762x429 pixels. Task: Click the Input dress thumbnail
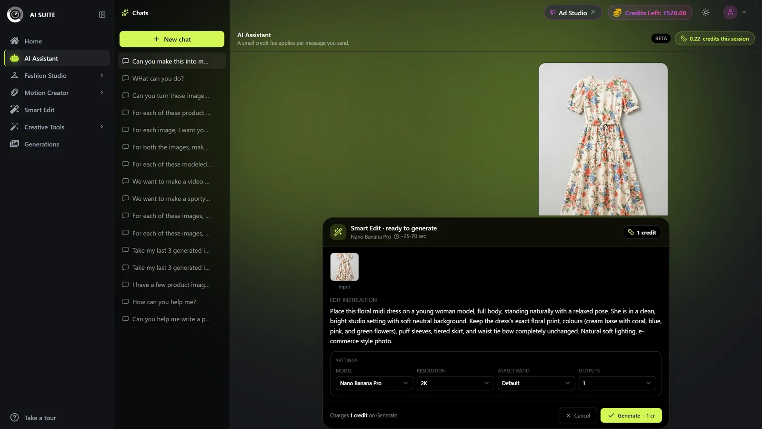(x=344, y=267)
